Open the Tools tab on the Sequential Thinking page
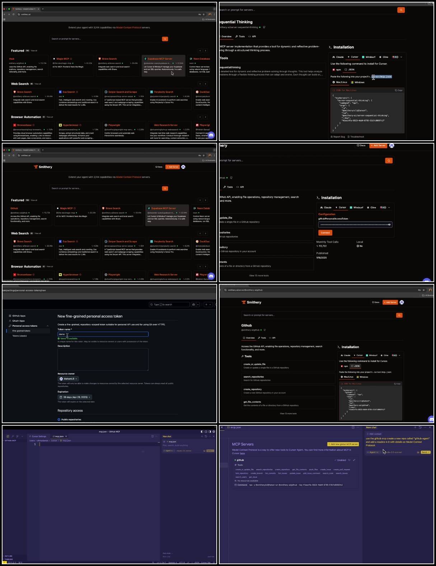The height and width of the screenshot is (566, 436). coord(240,36)
